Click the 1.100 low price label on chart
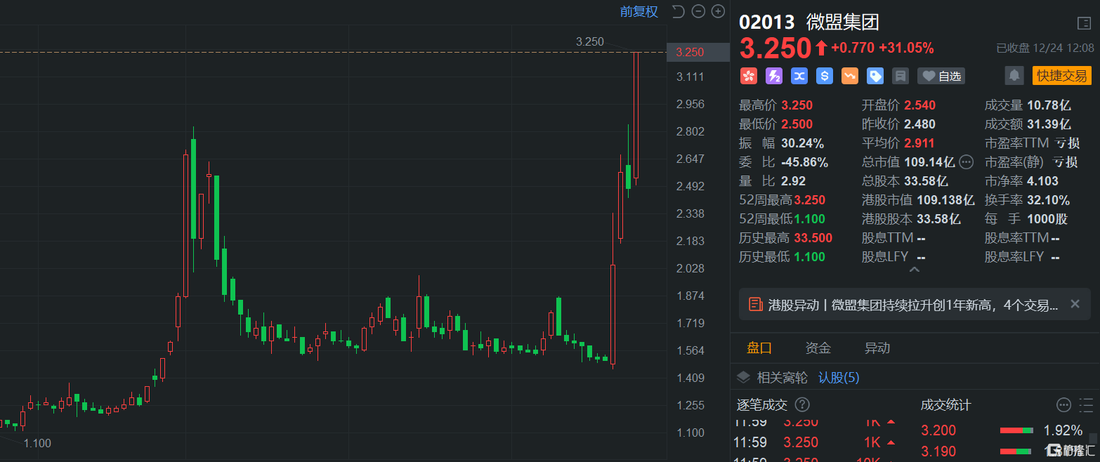Image resolution: width=1100 pixels, height=462 pixels. click(37, 443)
